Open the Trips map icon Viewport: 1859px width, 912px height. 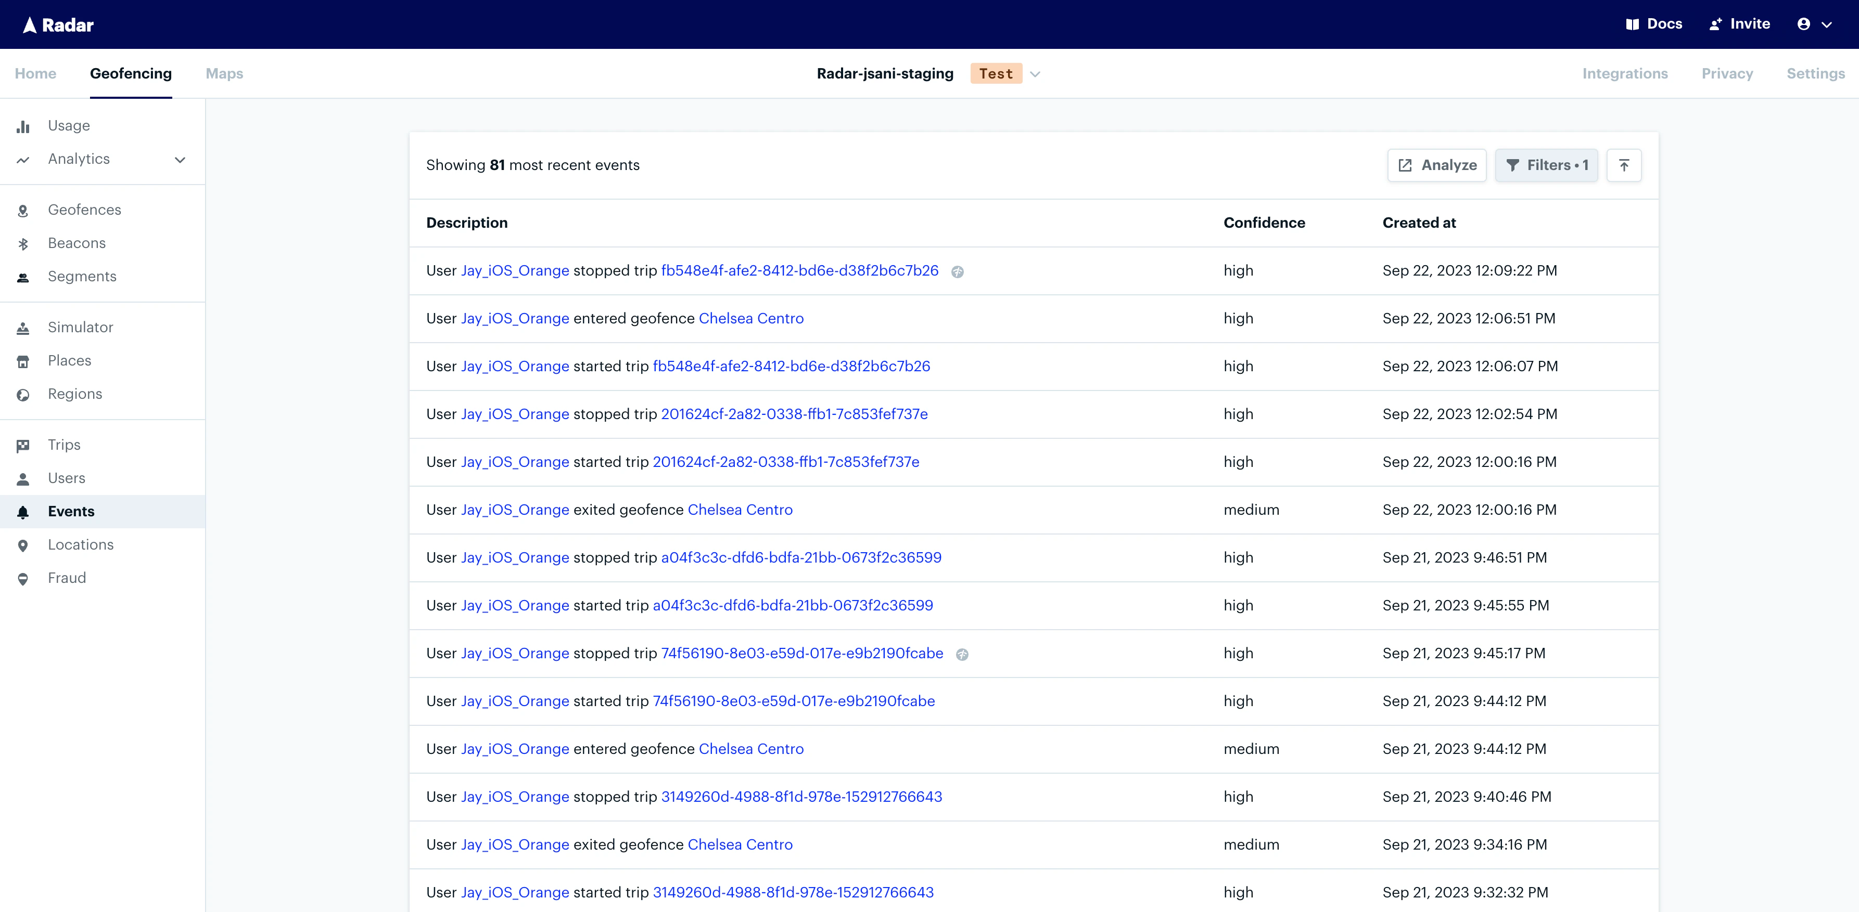(x=23, y=446)
